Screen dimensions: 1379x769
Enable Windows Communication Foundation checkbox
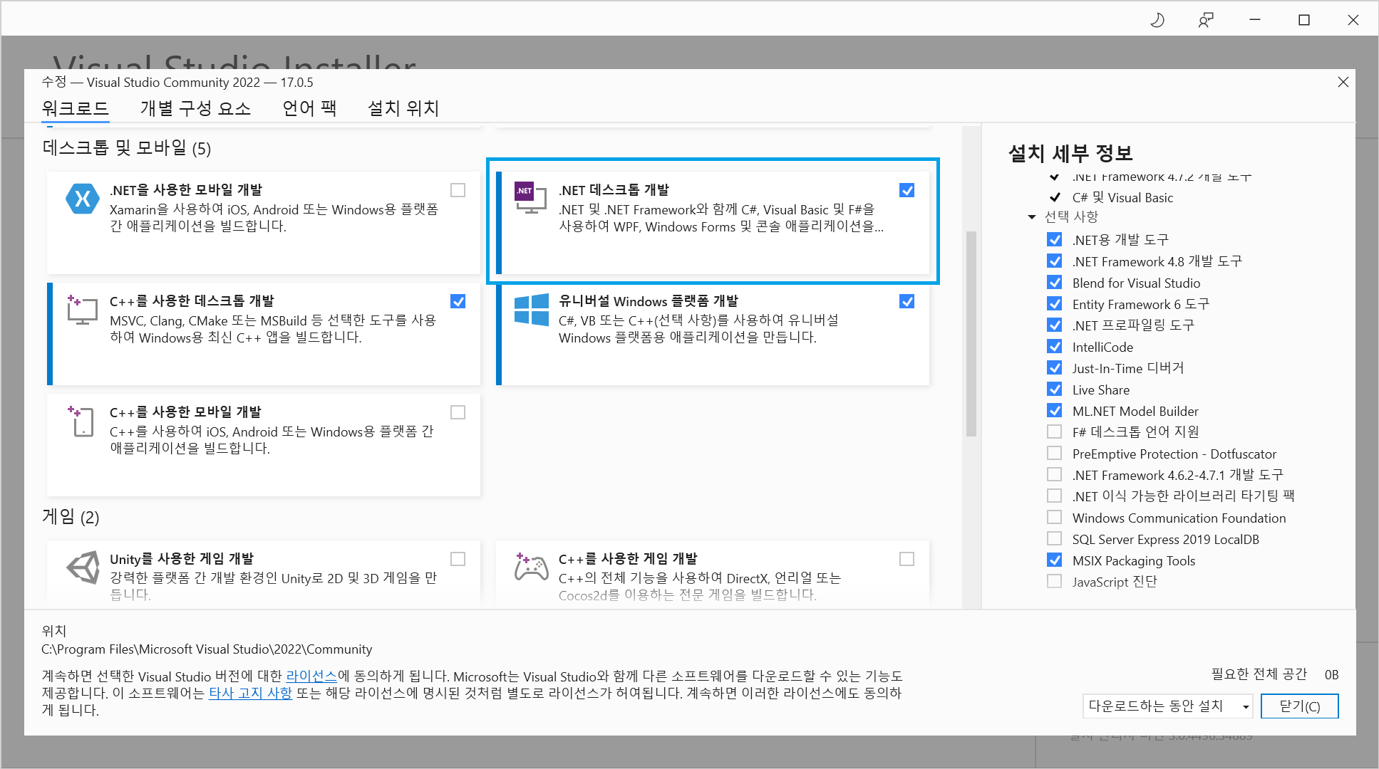point(1055,518)
